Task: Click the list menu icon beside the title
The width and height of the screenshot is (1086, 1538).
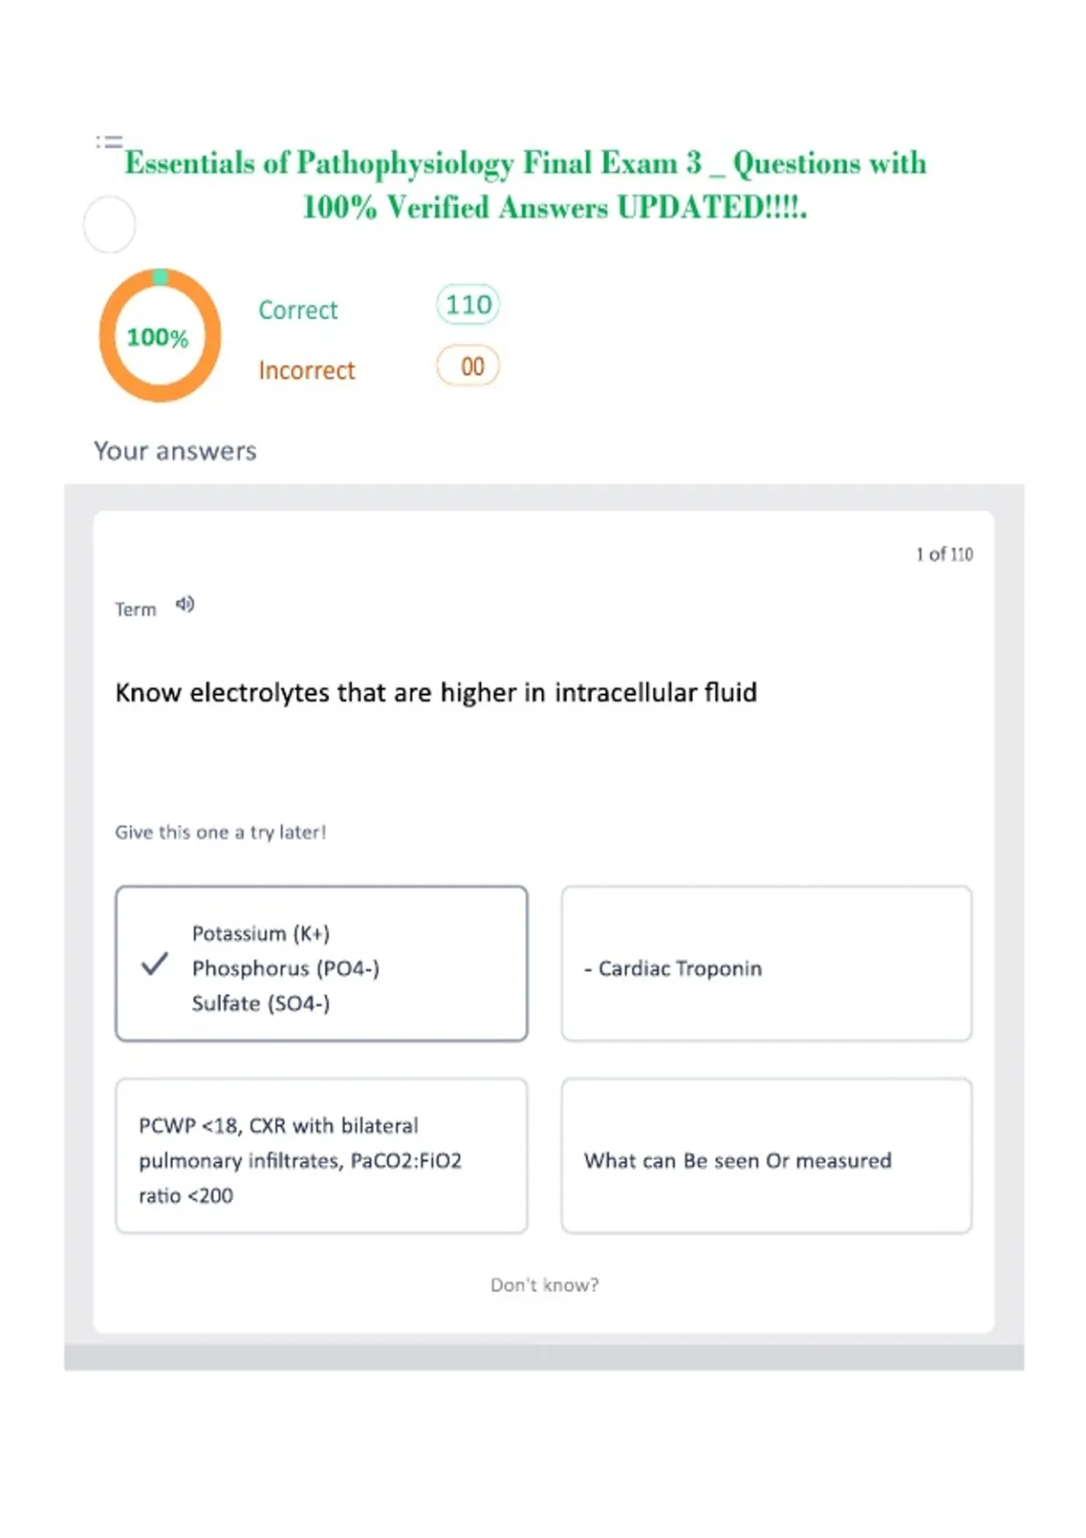Action: click(110, 141)
